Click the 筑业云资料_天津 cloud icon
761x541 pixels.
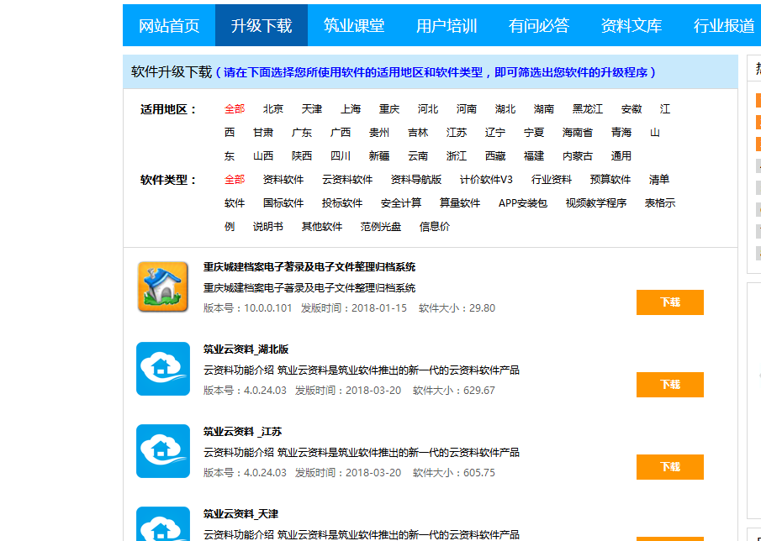pos(163,524)
